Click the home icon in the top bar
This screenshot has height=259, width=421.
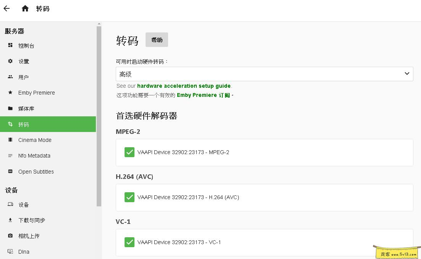tap(25, 8)
